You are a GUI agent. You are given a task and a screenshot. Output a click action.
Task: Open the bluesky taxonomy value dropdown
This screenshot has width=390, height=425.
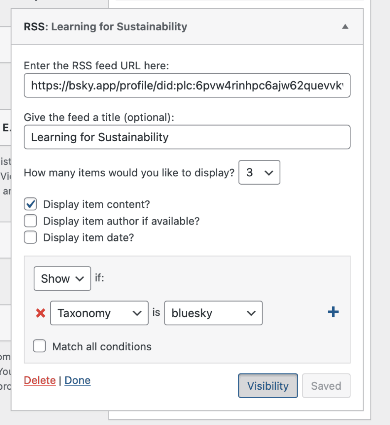pos(213,313)
